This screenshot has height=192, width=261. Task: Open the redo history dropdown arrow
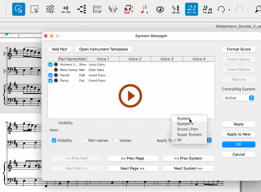coord(247,10)
